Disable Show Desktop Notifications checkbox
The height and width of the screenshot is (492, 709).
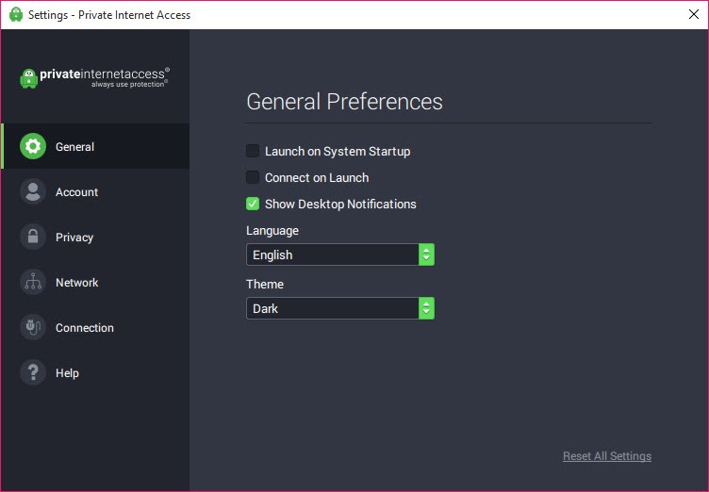point(253,204)
